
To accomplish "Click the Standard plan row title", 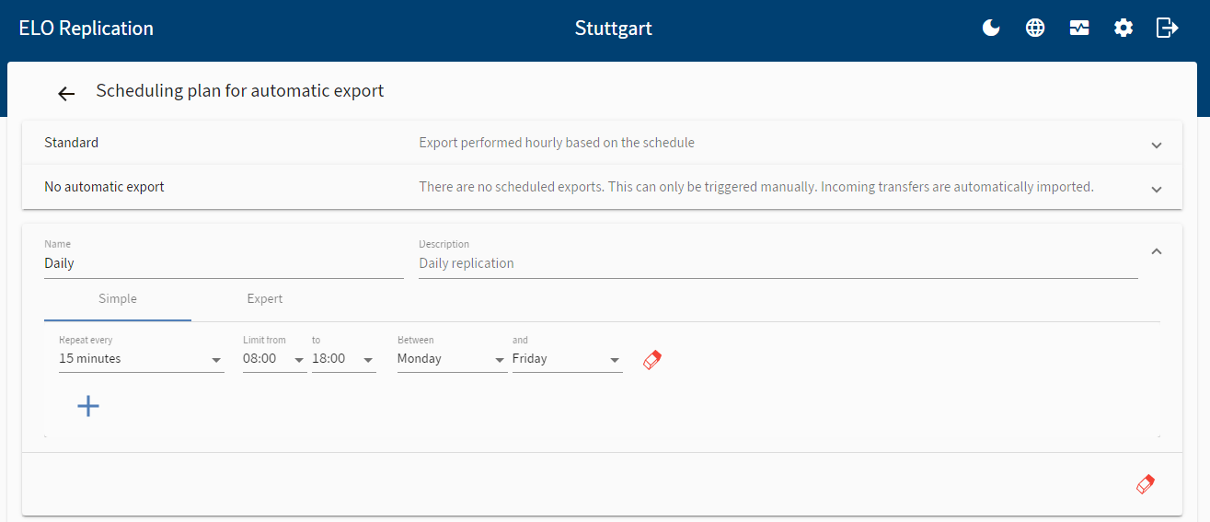I will (72, 143).
